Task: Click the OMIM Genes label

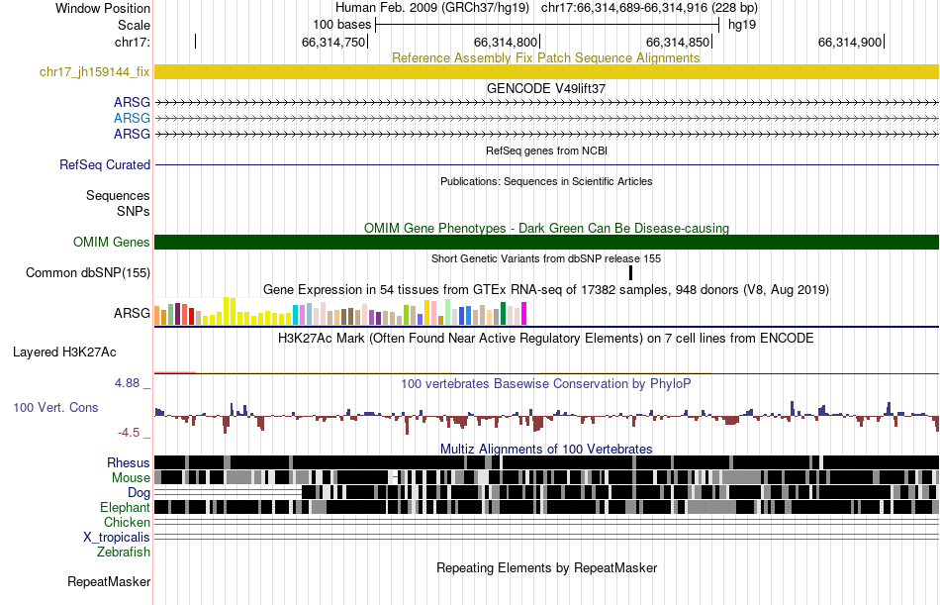Action: tap(111, 242)
